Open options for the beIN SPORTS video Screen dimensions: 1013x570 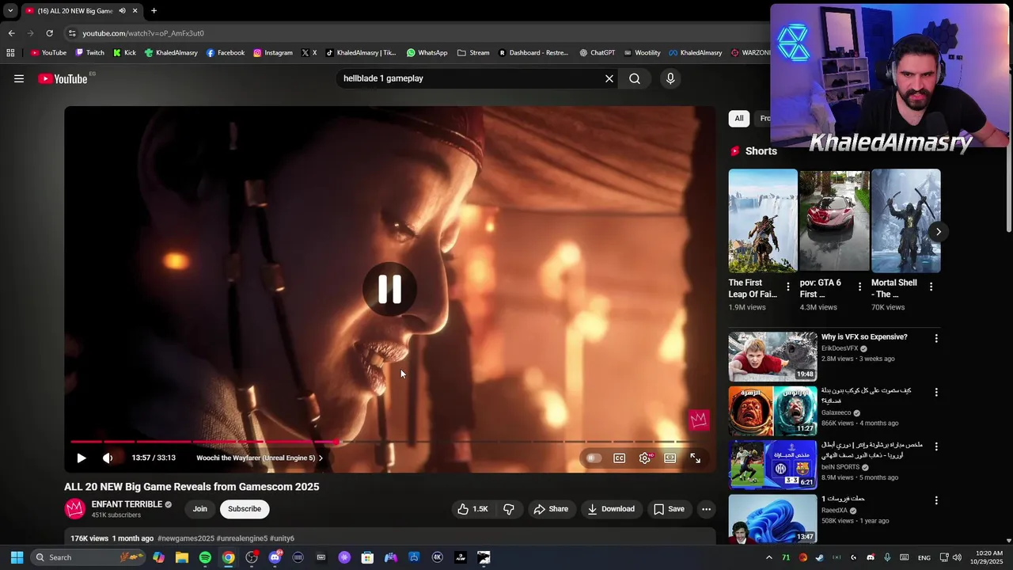point(936,446)
